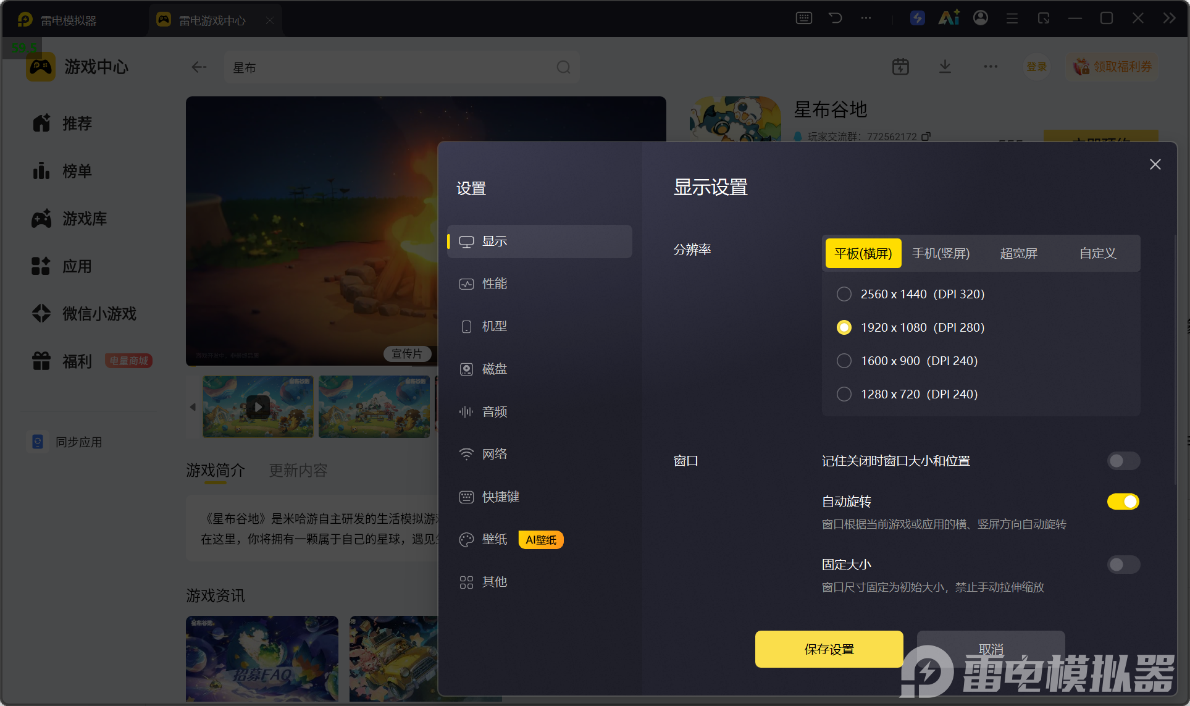This screenshot has height=706, width=1190.
Task: Switch to 超宽屏 resolution tab
Action: point(1019,253)
